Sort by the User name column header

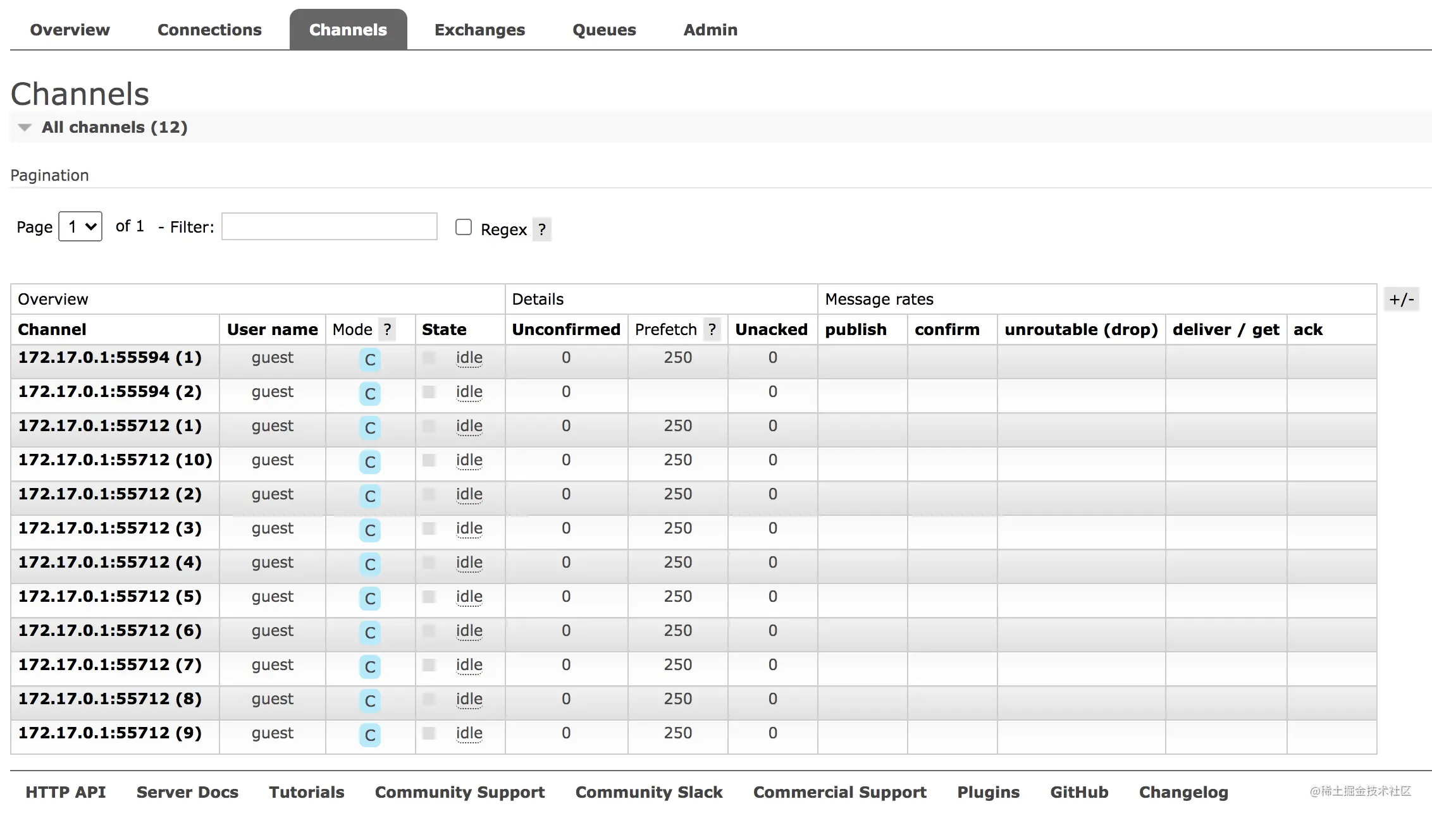273,329
